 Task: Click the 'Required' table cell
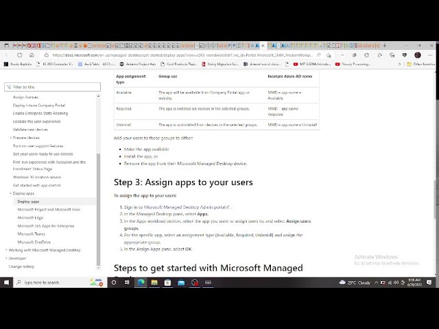click(123, 108)
